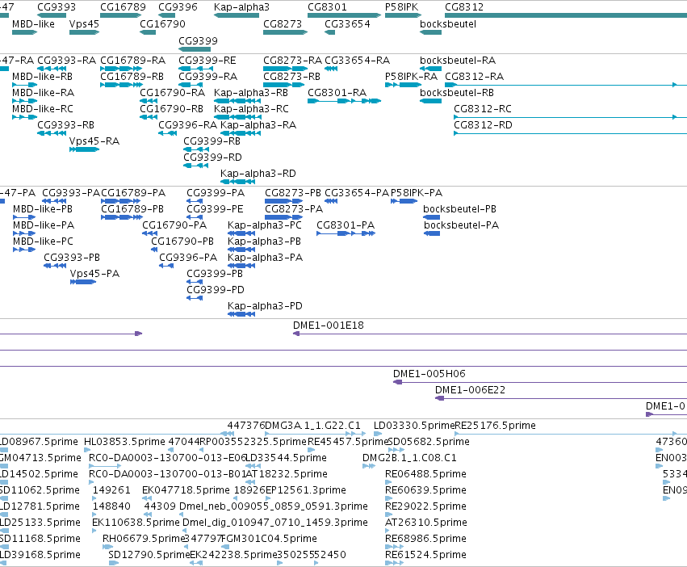Select the HL03853.5prime EST label
Image resolution: width=687 pixels, height=567 pixels.
(125, 442)
